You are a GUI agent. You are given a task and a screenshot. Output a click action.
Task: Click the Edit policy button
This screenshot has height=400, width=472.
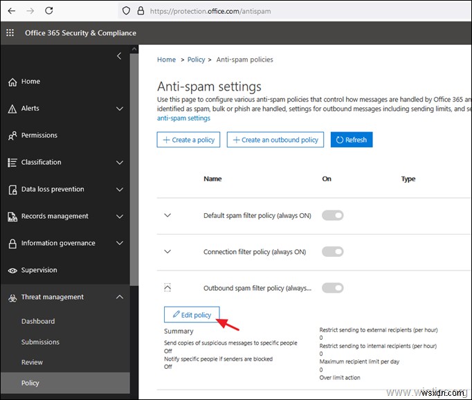coord(192,315)
